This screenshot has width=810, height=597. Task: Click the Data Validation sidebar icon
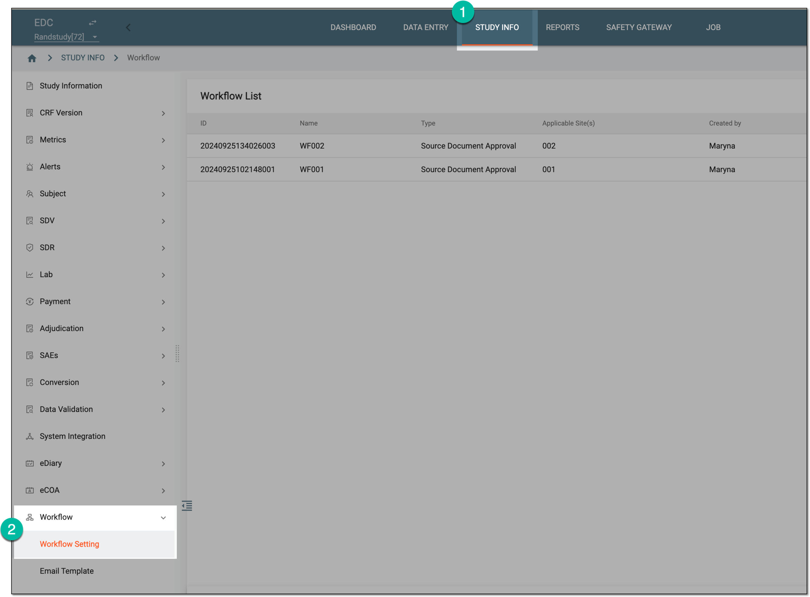29,409
